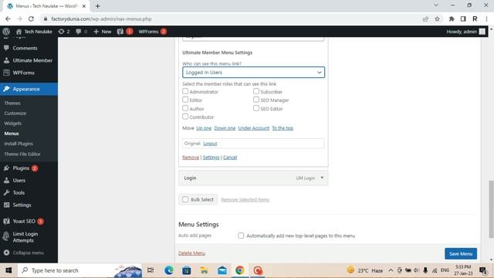Screen dimensions: 494x278
Task: Open Microsoft Edge from taskbar
Action: [x=169, y=270]
